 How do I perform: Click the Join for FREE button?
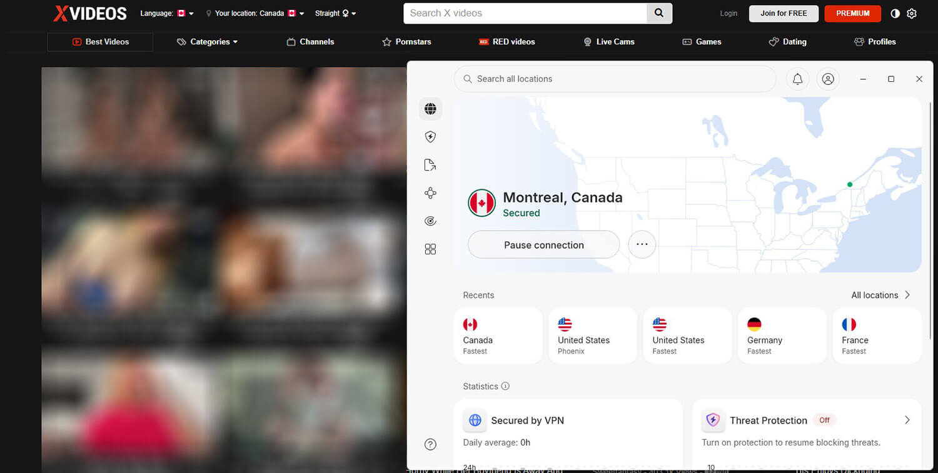(784, 13)
